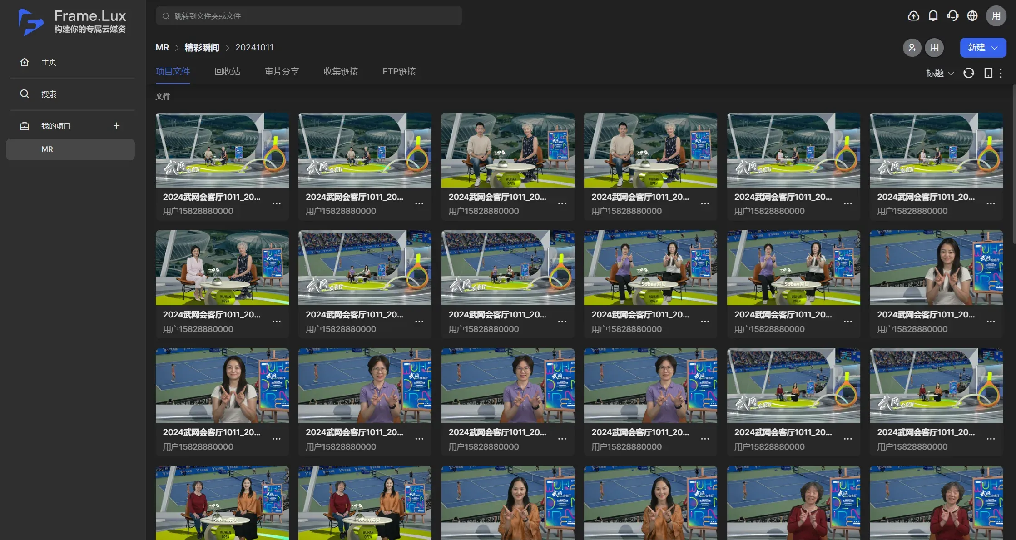1016x540 pixels.
Task: Click file title of second file in row two
Action: point(355,315)
